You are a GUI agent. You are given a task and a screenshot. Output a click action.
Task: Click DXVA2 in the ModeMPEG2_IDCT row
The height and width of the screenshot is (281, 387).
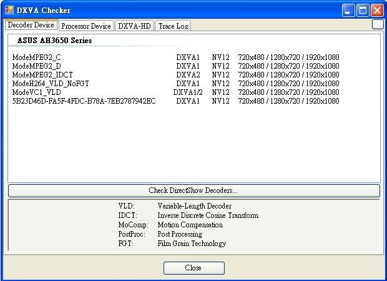click(x=188, y=74)
